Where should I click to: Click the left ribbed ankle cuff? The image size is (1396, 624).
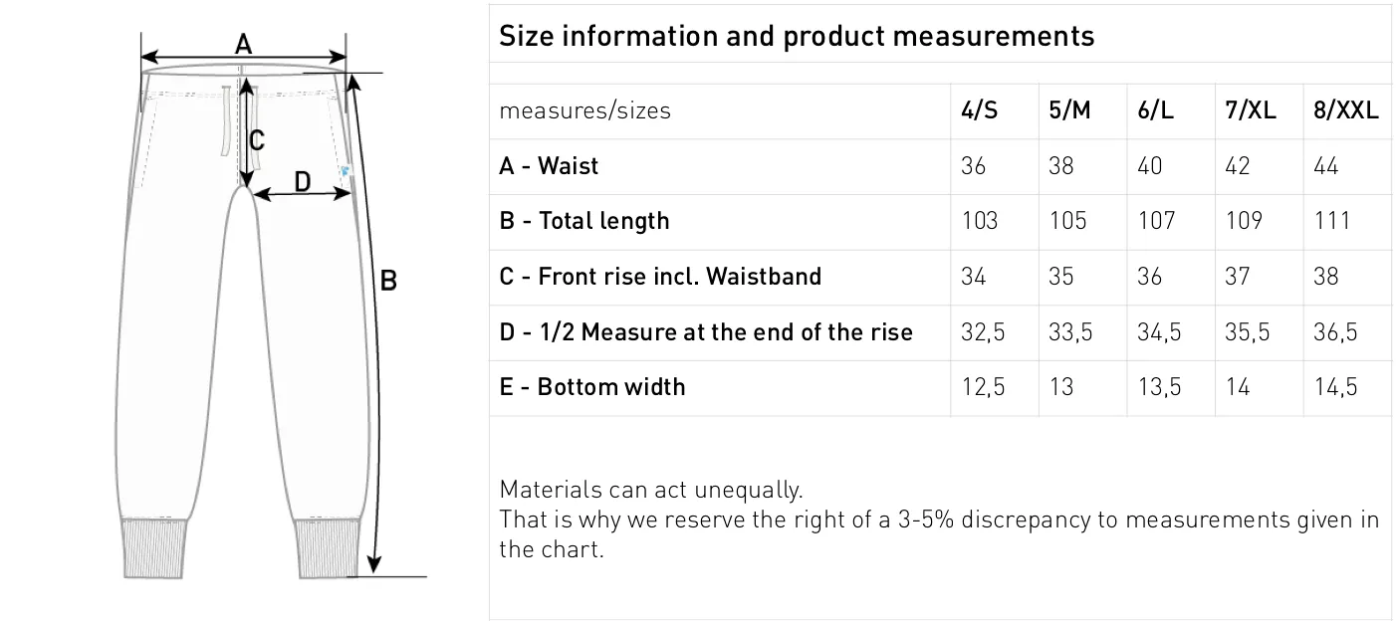[154, 547]
